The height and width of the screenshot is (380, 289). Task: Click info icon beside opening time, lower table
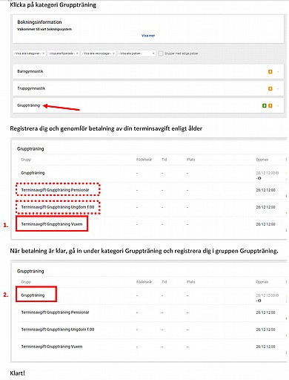pos(277,295)
